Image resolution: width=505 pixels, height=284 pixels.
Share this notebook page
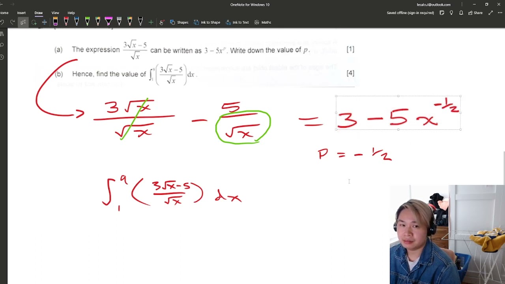click(475, 13)
